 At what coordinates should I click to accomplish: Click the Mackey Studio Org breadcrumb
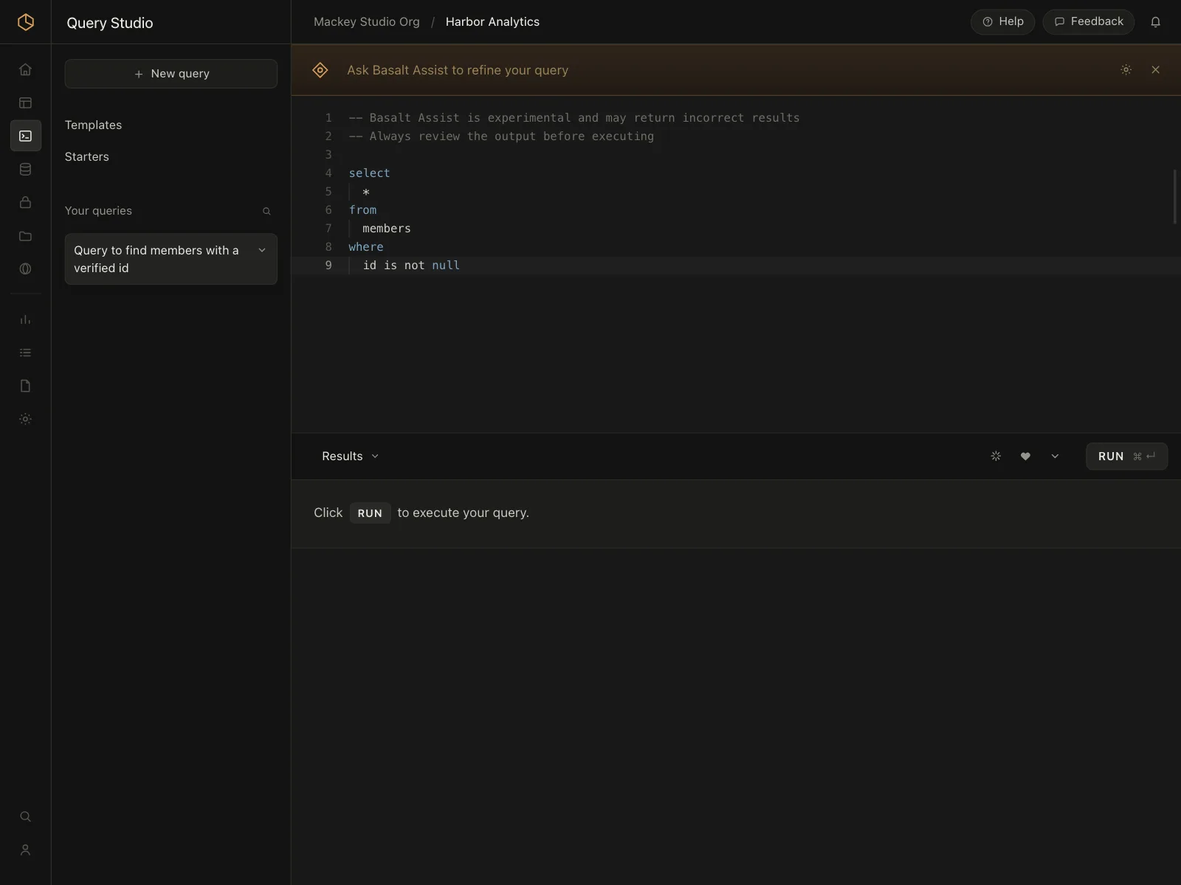[366, 22]
